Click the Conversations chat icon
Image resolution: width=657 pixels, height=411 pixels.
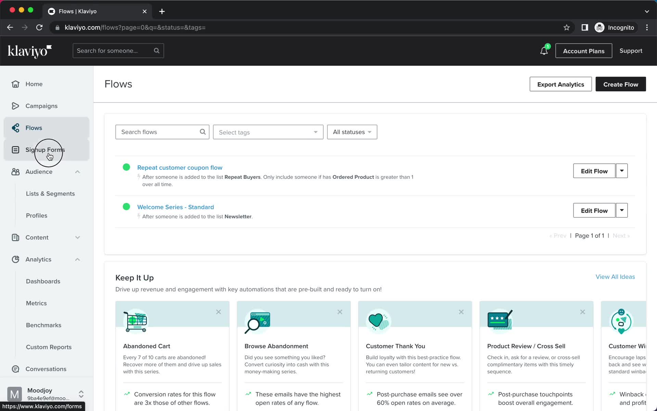tap(15, 369)
